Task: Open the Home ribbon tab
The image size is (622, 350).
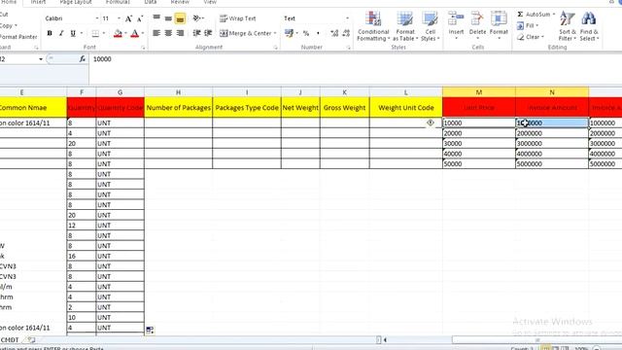Action: [9, 2]
